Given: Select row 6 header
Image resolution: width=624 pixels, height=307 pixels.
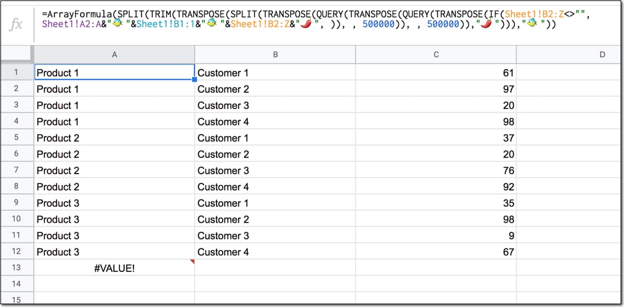Looking at the screenshot, I should coord(17,154).
